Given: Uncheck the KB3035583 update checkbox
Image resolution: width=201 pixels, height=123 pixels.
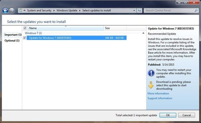Looking at the screenshot, I should click(x=25, y=38).
